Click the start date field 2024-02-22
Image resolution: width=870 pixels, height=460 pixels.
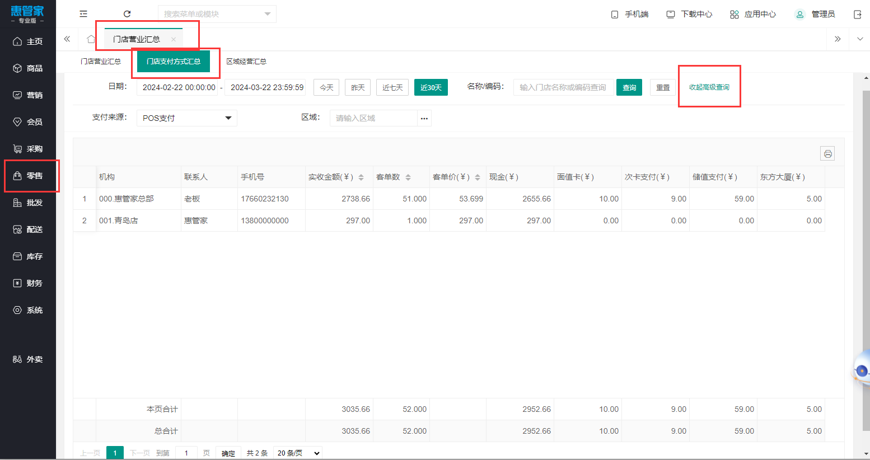point(177,87)
